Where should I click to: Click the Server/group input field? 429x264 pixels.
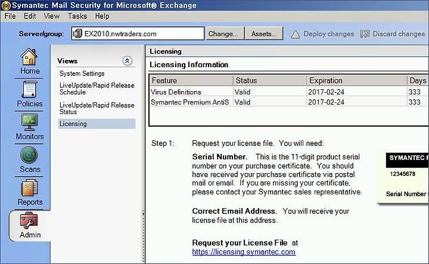138,33
